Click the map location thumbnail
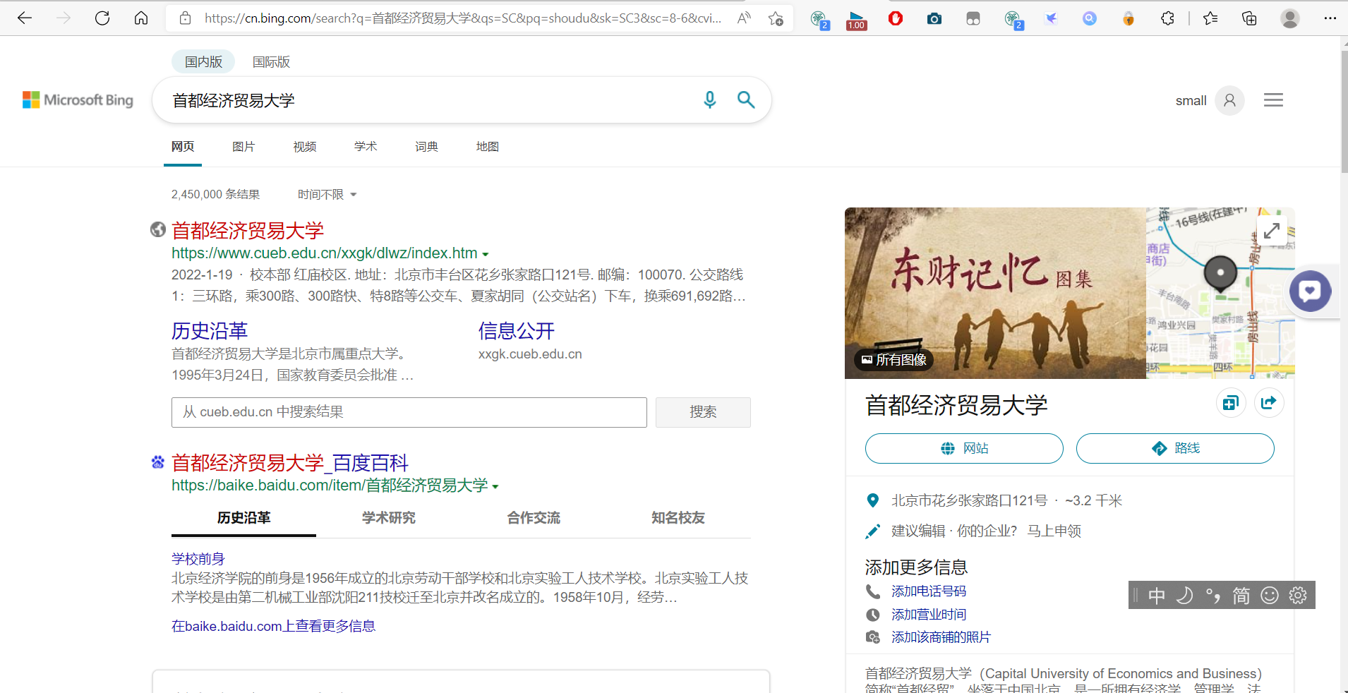 tap(1220, 293)
